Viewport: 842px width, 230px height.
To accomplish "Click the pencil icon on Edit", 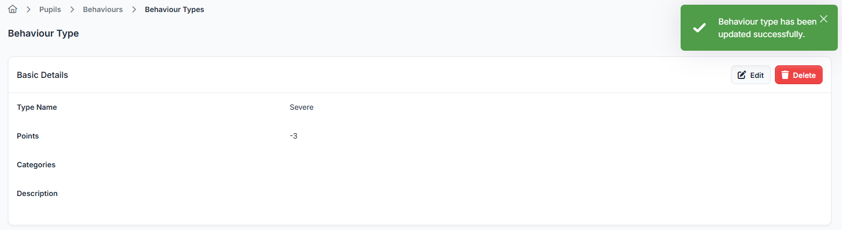I will tap(742, 75).
